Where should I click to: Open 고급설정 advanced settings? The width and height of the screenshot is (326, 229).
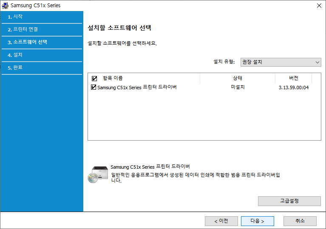289,201
